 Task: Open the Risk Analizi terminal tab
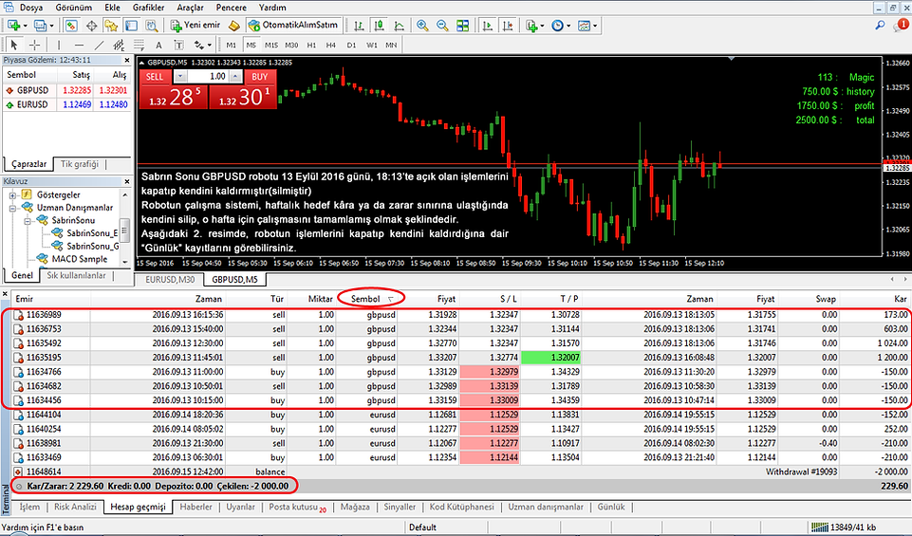pyautogui.click(x=75, y=507)
